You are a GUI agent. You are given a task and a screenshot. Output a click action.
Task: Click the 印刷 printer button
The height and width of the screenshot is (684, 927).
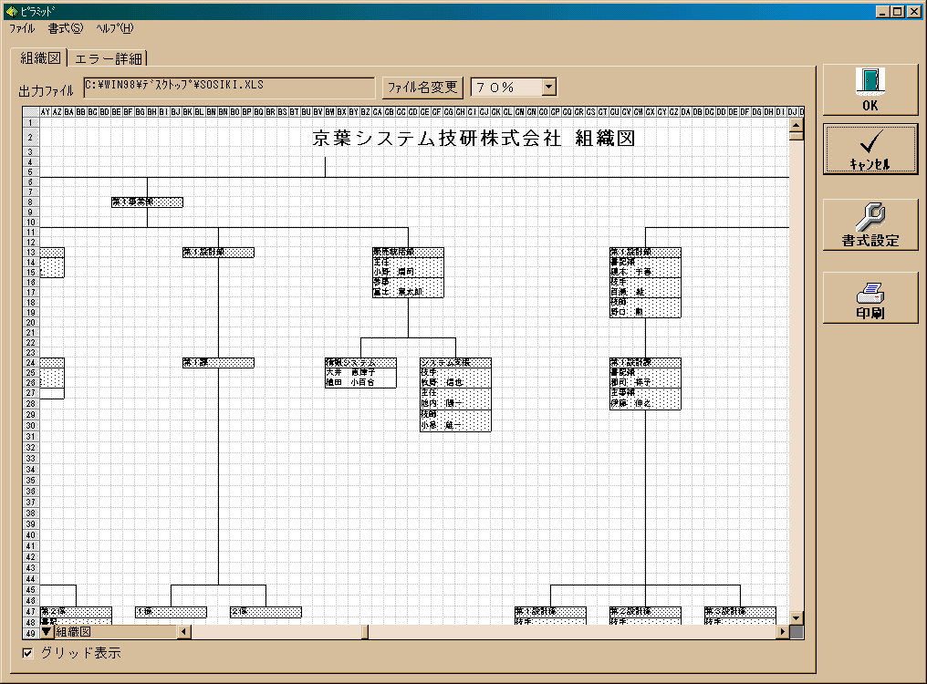coord(870,298)
